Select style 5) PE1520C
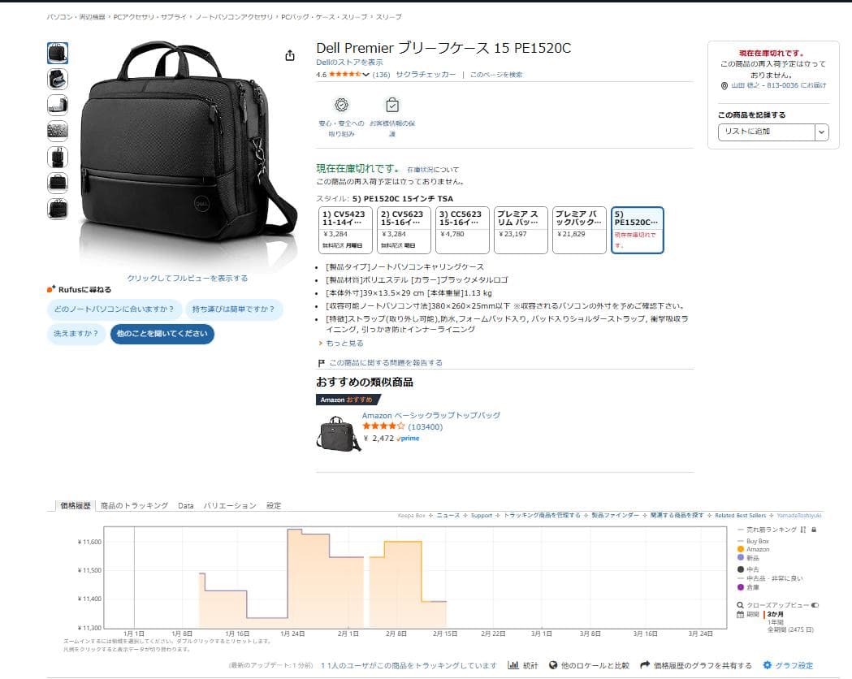Screen dimensions: 852x679 [x=638, y=231]
